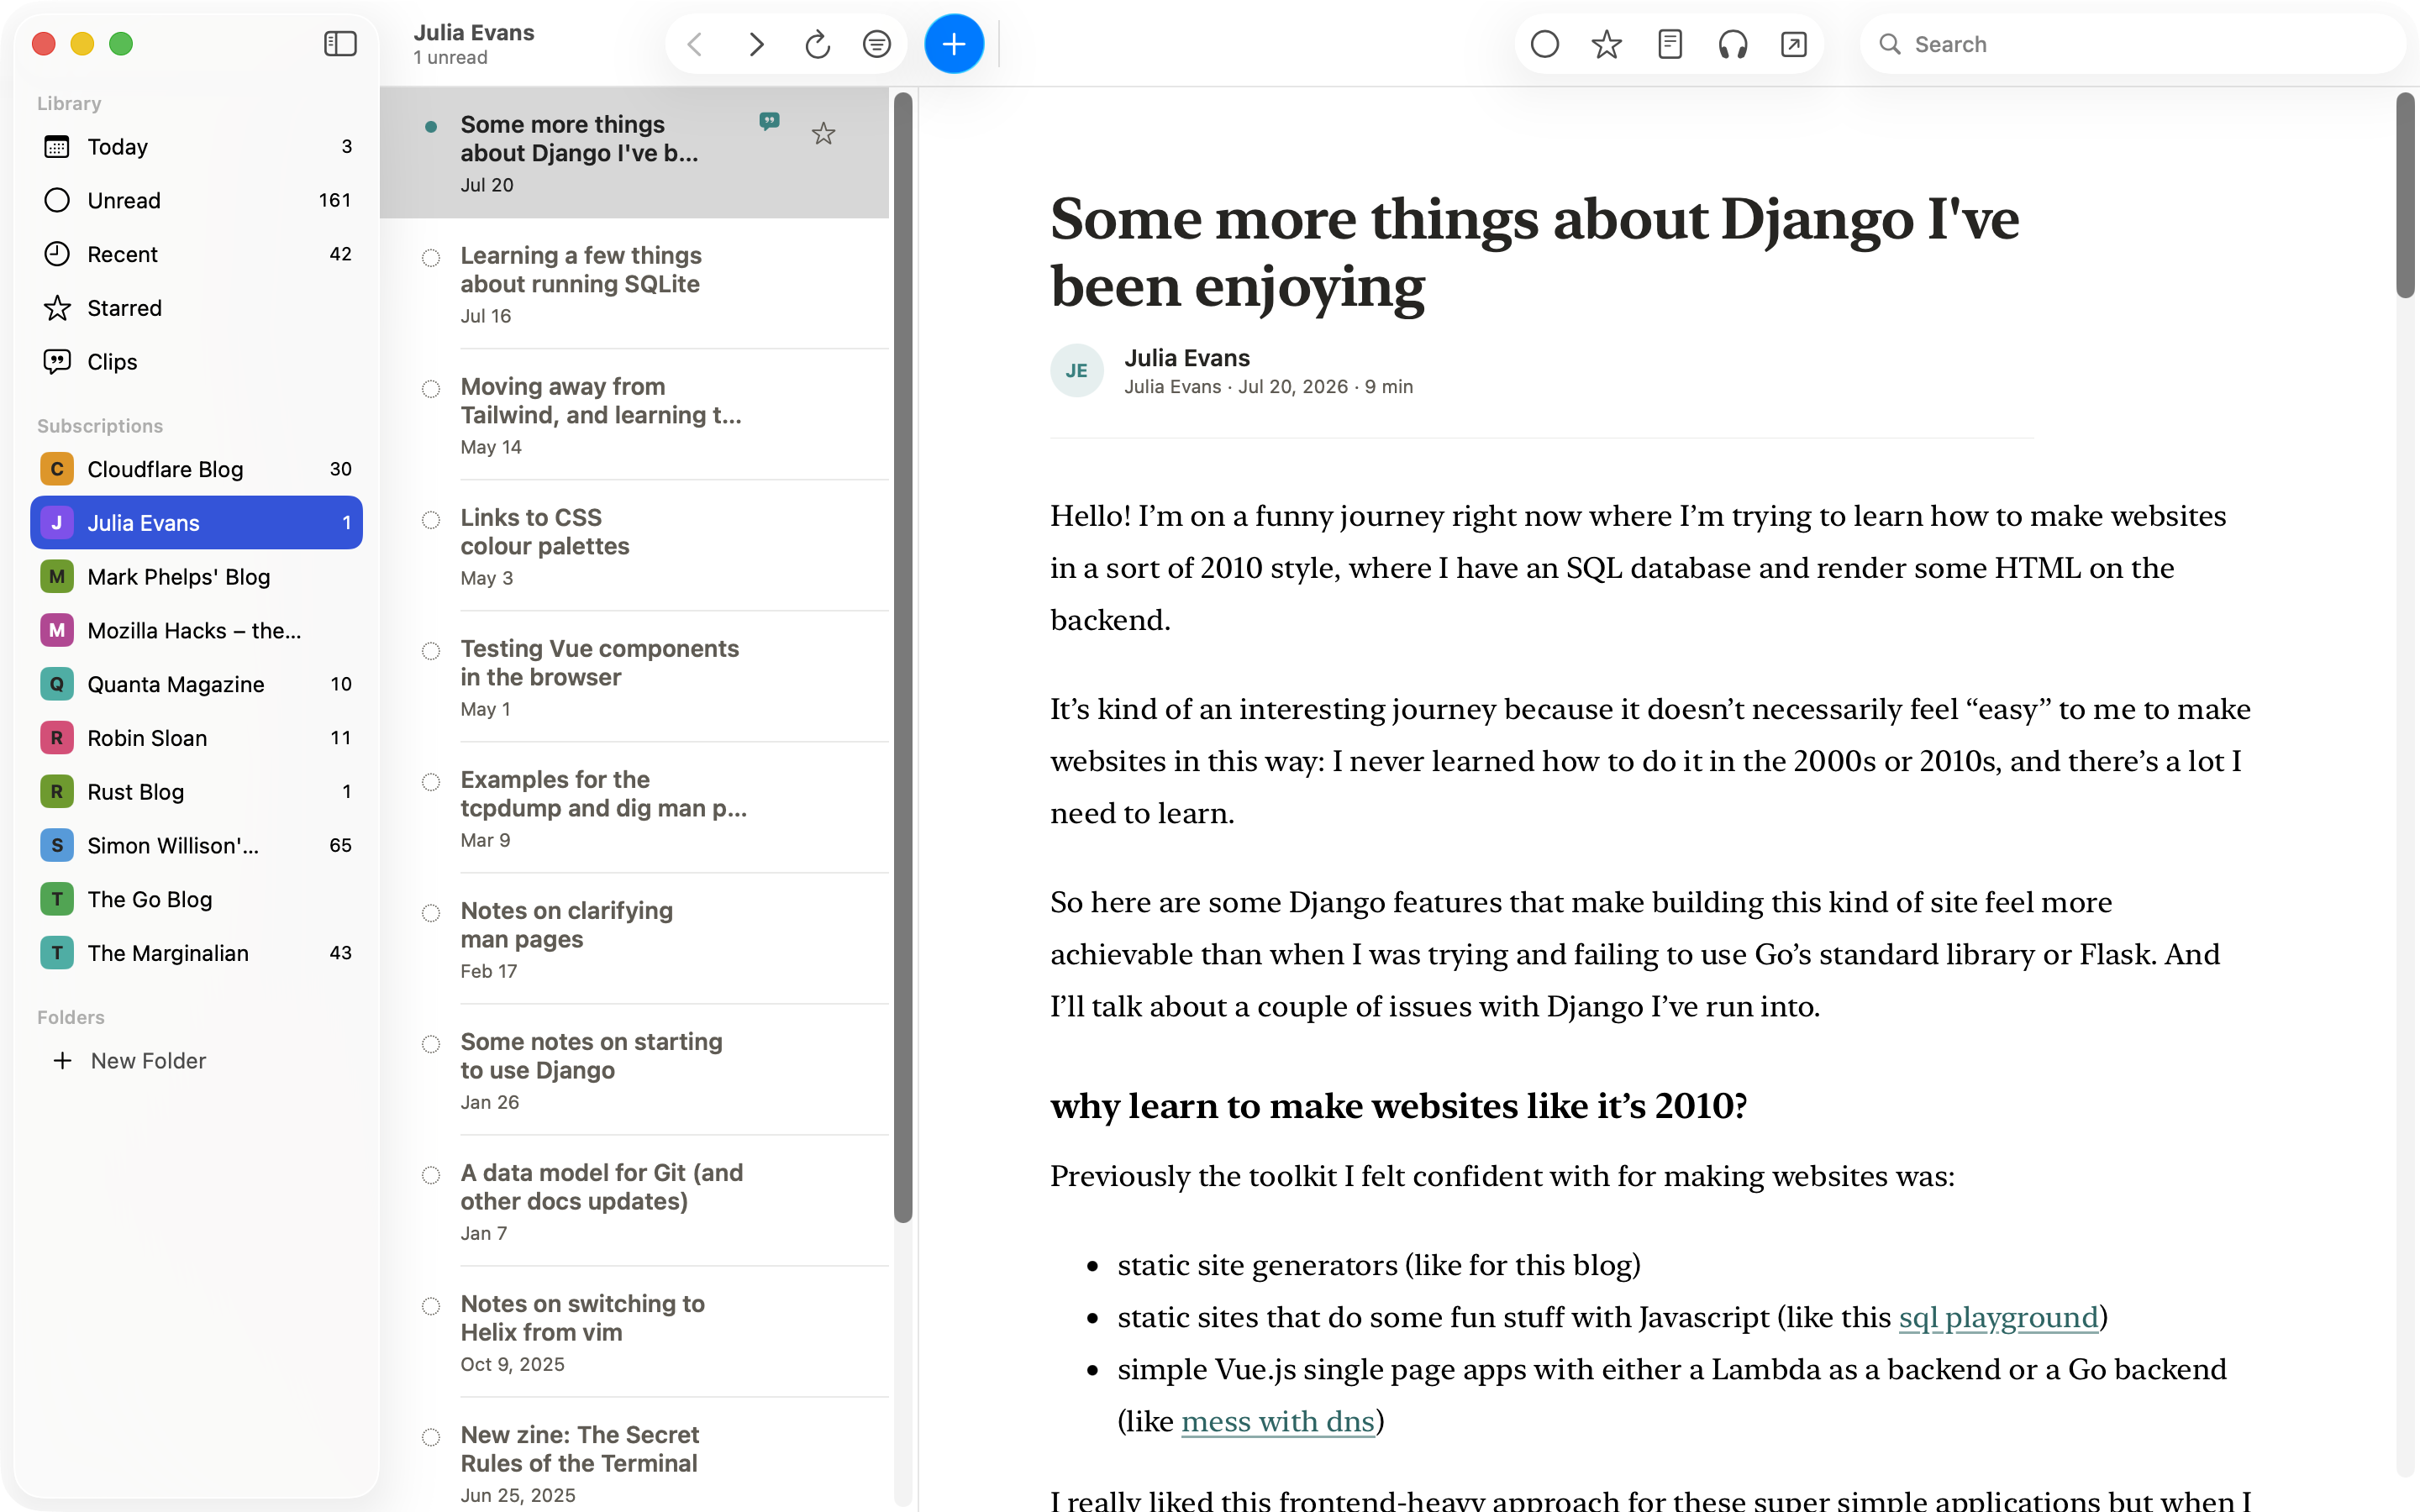Mark article read with circle toolbar icon
The image size is (2420, 1512).
click(1545, 44)
